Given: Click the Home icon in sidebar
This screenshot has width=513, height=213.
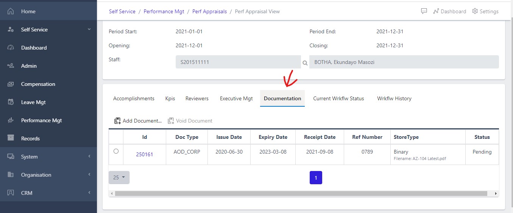Looking at the screenshot, I should tap(11, 11).
